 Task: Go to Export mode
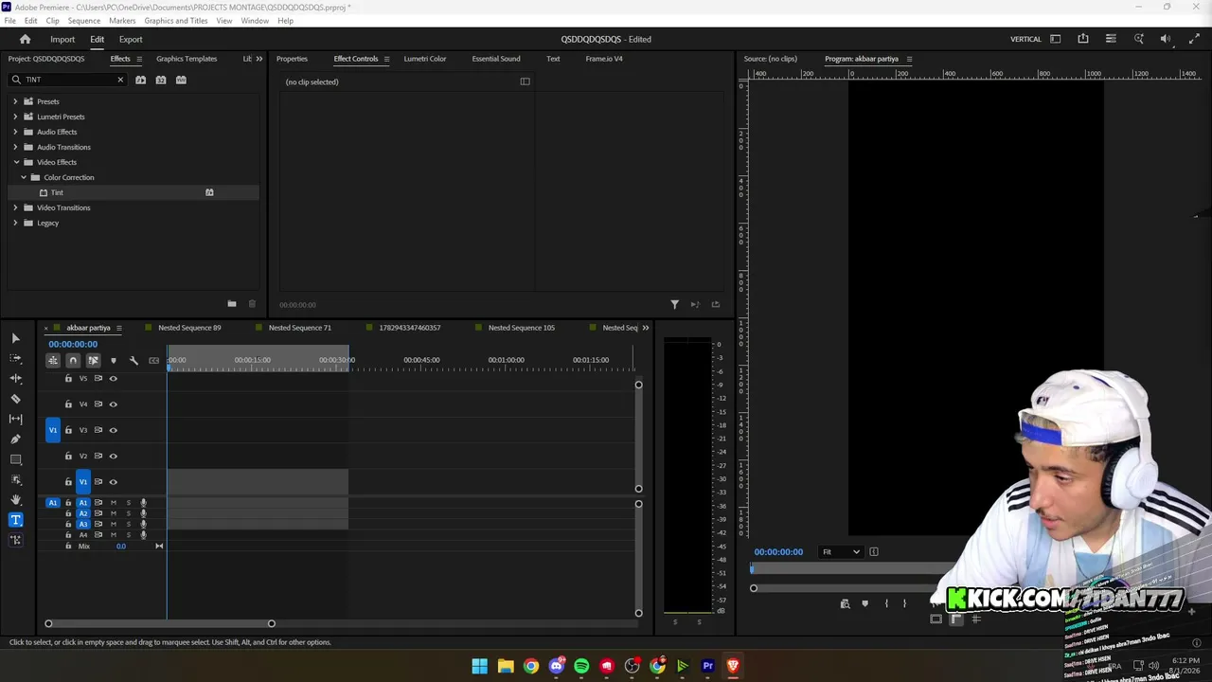131,39
